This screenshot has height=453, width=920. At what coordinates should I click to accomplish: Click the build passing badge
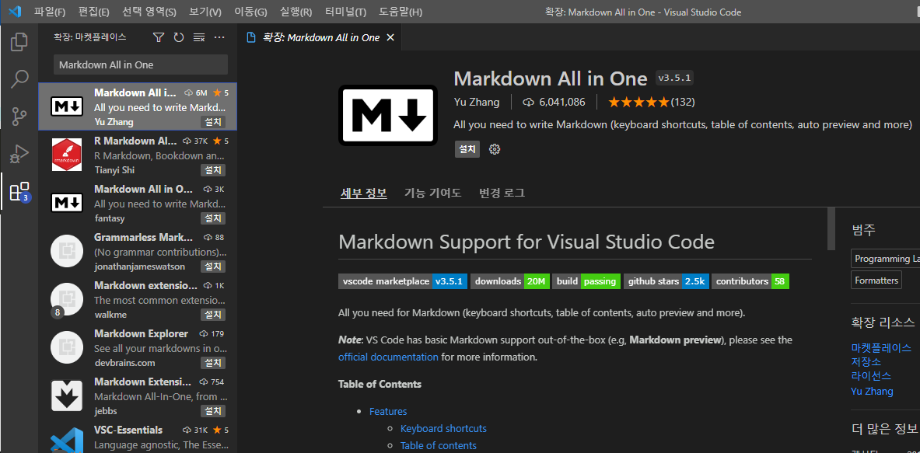click(x=586, y=281)
